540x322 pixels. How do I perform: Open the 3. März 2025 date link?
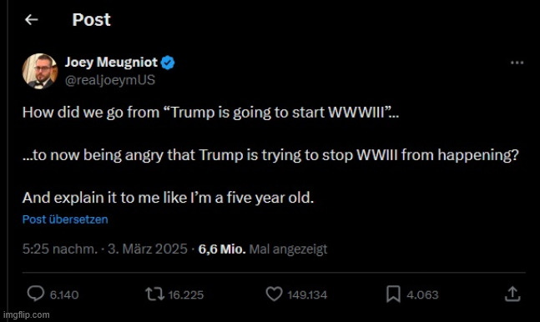point(148,249)
